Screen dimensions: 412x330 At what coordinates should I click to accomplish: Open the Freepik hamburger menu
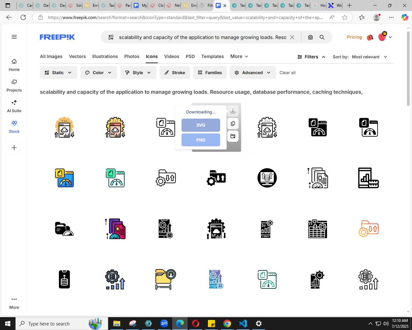(14, 37)
